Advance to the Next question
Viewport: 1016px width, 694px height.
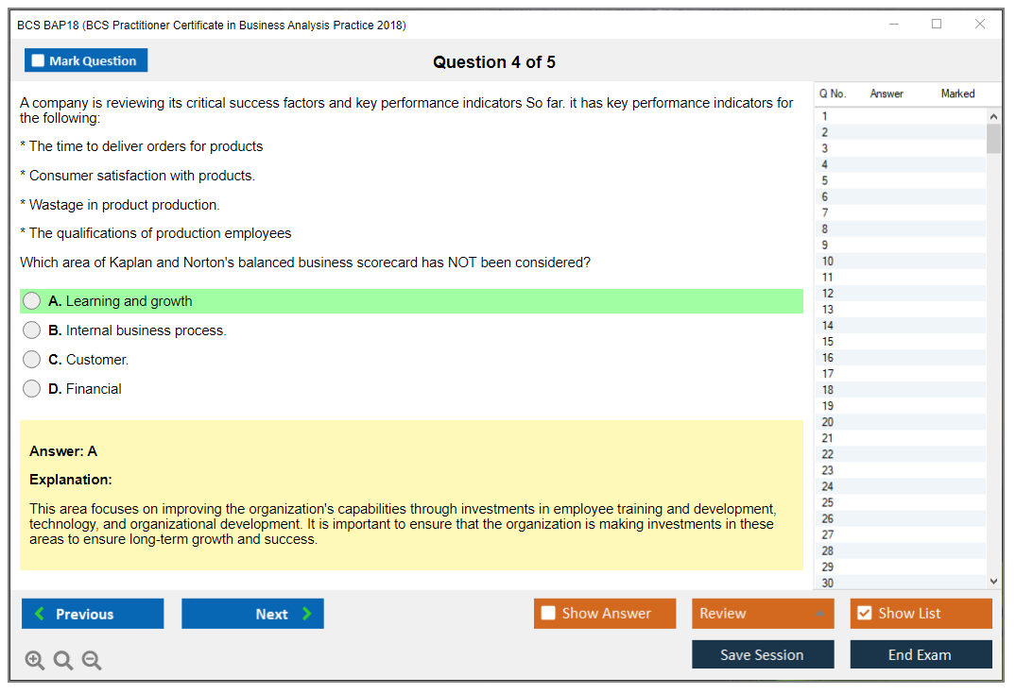tap(252, 614)
